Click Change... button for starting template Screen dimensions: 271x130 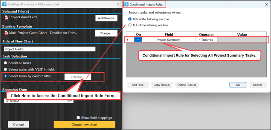coord(106,33)
